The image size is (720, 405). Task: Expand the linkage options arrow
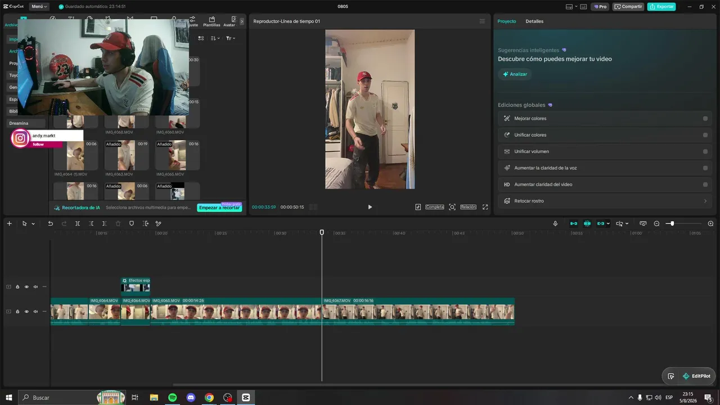[608, 224]
